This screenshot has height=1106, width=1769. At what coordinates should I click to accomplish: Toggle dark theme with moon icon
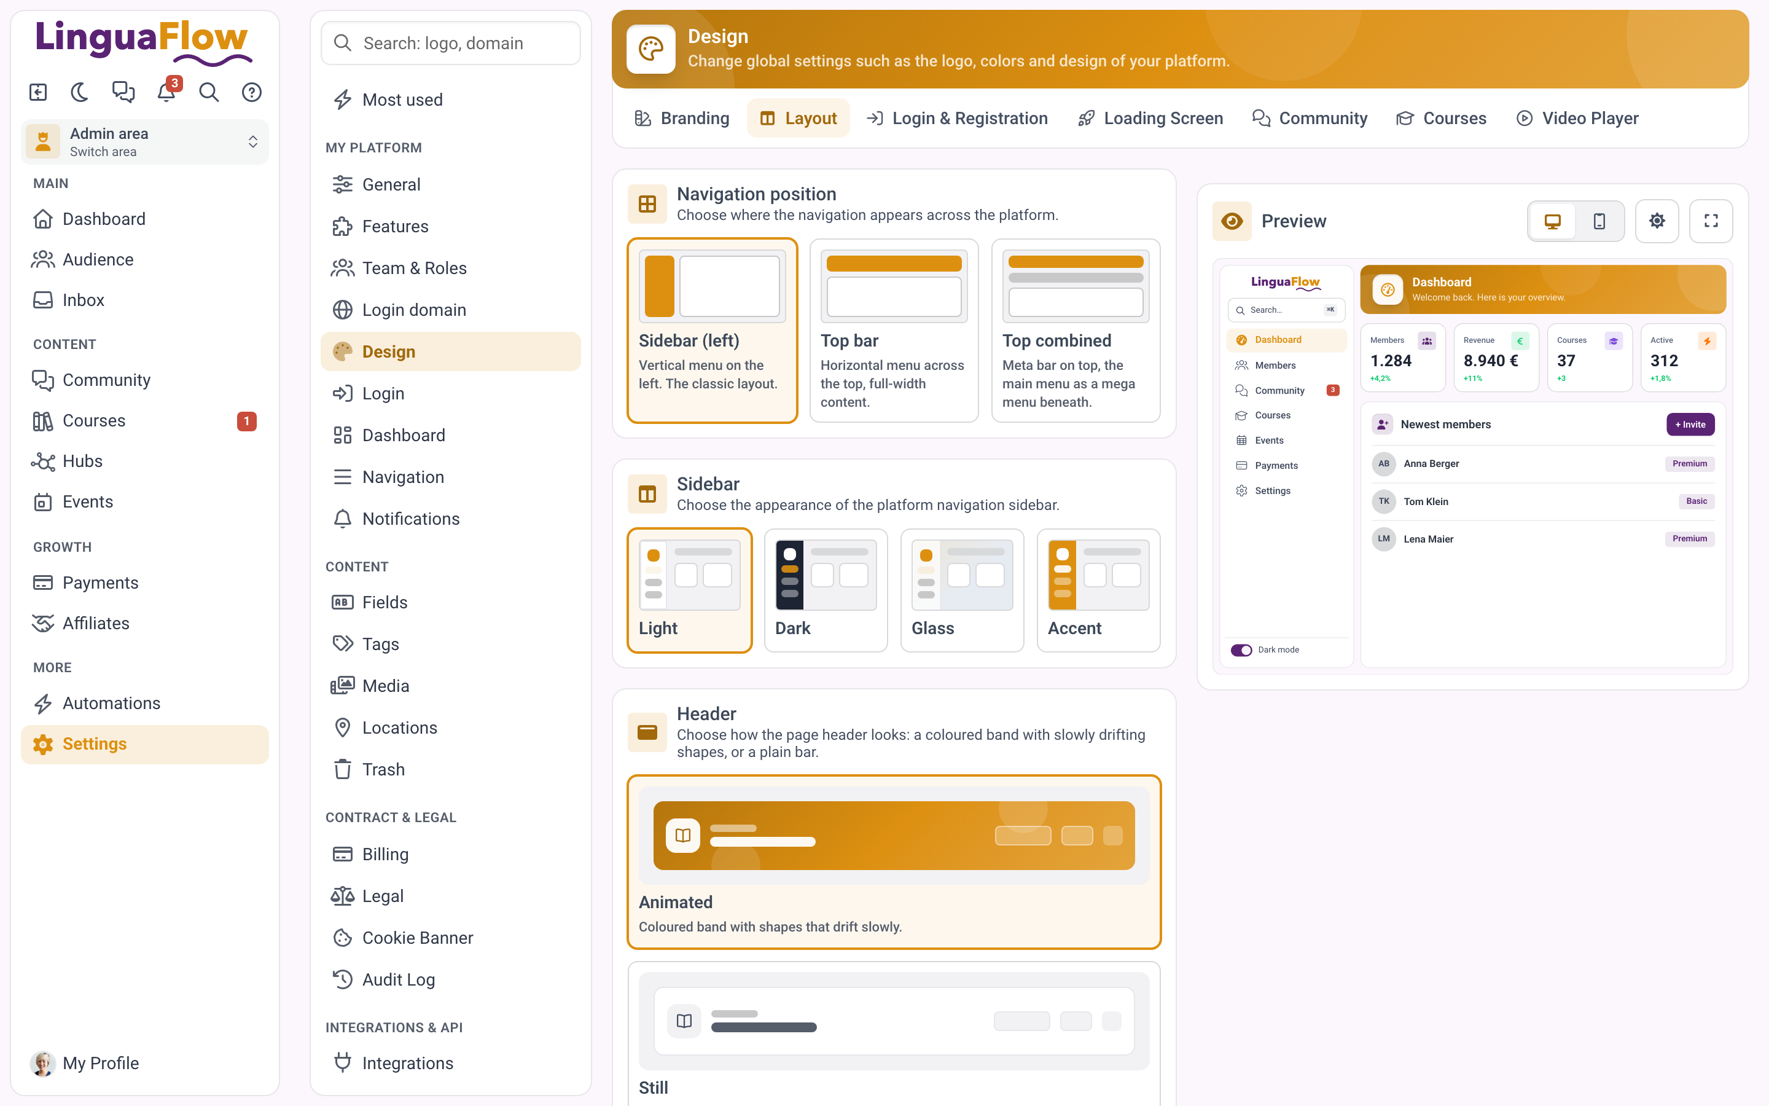(x=80, y=92)
